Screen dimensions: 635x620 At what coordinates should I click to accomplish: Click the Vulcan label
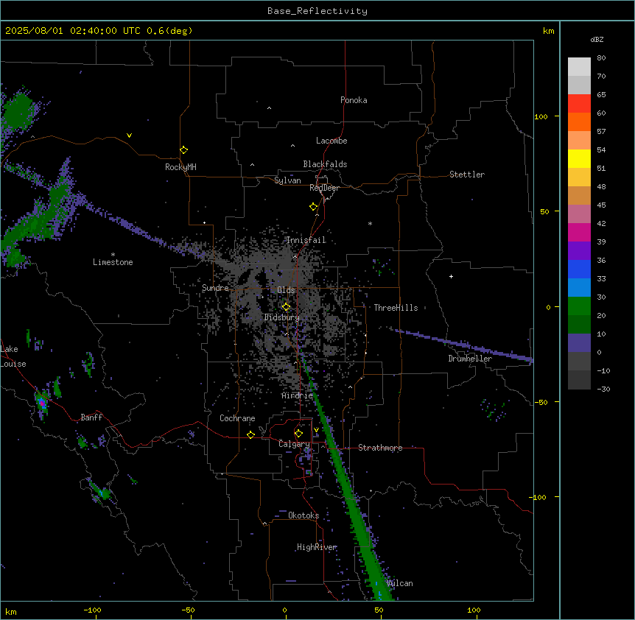pos(400,583)
